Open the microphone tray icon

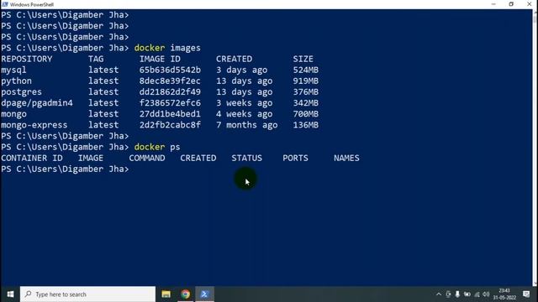(x=457, y=294)
